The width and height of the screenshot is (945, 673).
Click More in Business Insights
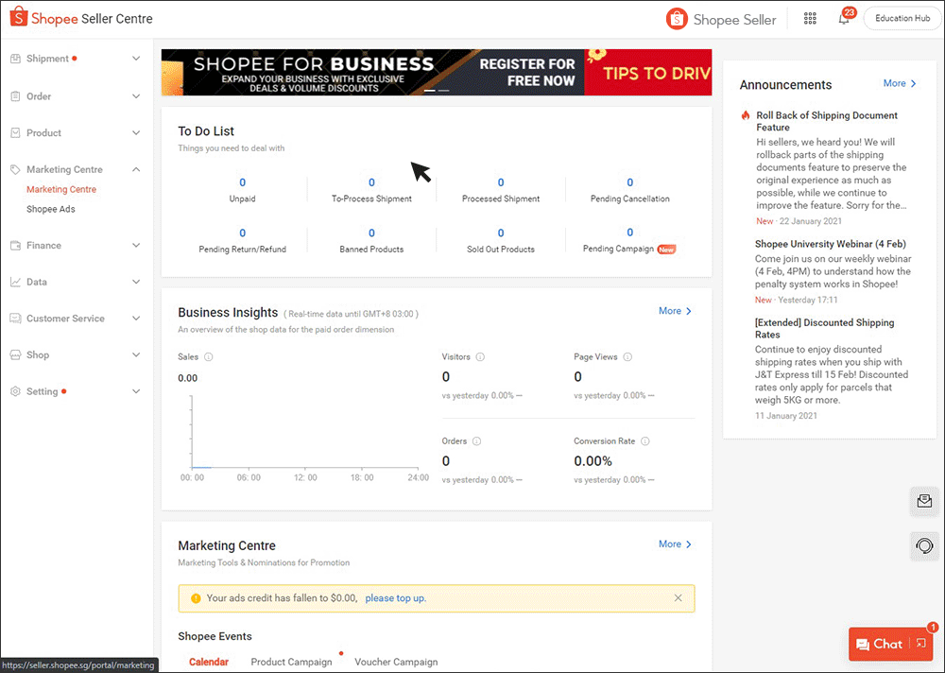(675, 311)
